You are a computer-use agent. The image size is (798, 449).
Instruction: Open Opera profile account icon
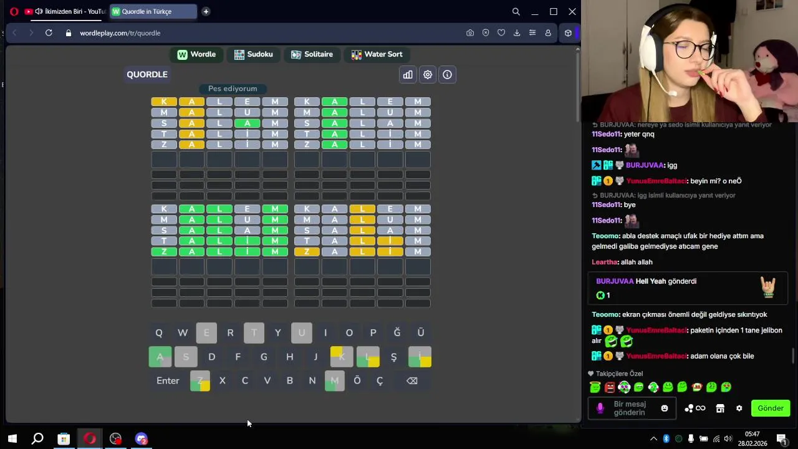(x=548, y=33)
